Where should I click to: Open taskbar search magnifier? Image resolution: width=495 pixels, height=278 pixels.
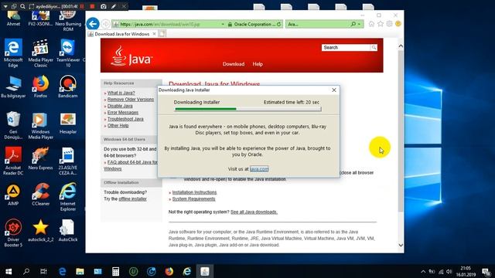(x=26, y=271)
